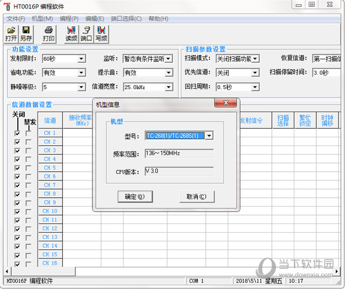
Task: Click the 读频 (read frequency) toolbar icon
Action: pyautogui.click(x=71, y=34)
